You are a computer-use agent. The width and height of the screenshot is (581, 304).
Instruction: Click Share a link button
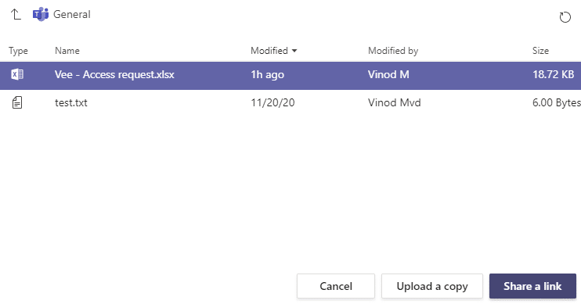pos(532,286)
